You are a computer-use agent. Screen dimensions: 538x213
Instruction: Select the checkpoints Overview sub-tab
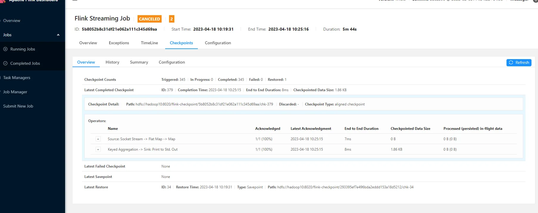click(x=86, y=62)
